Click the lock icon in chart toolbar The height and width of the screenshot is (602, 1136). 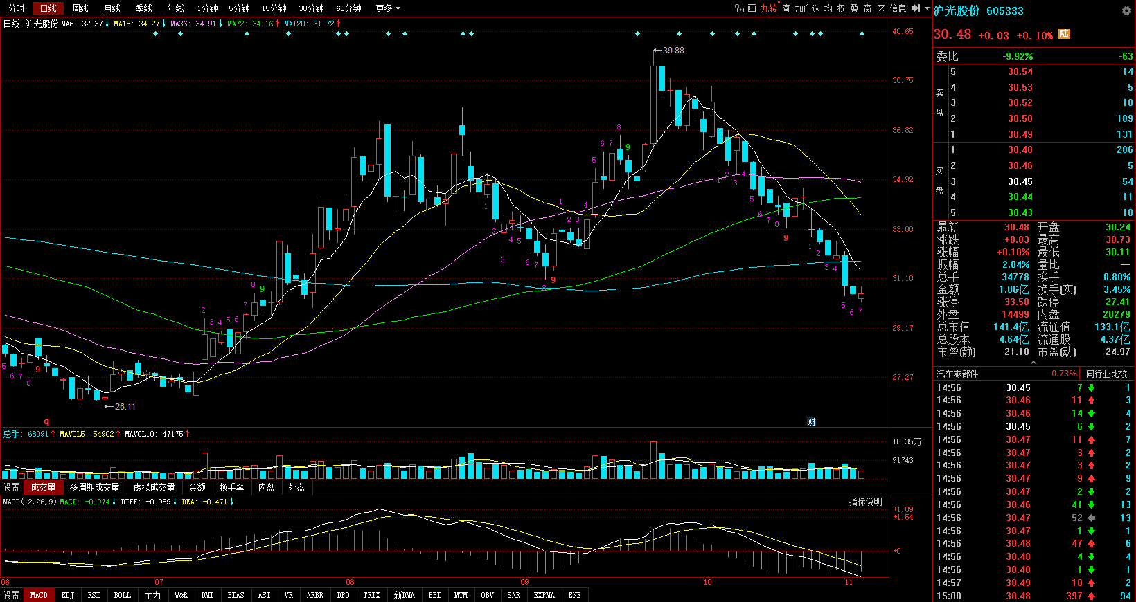(739, 8)
